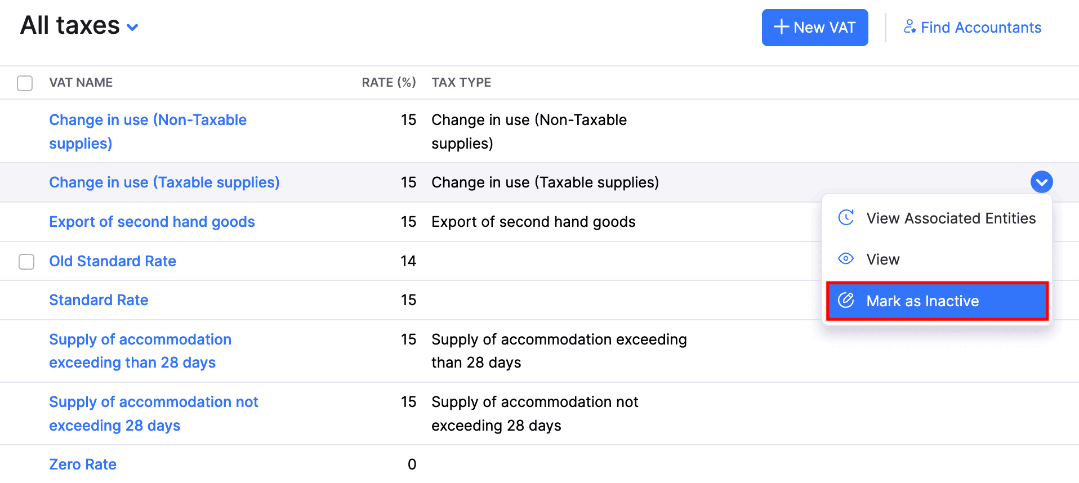The height and width of the screenshot is (483, 1079).
Task: Check the Old Standard Rate checkbox
Action: point(26,262)
